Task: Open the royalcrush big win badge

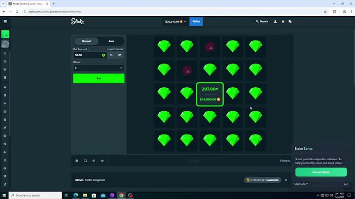Action: [263, 180]
